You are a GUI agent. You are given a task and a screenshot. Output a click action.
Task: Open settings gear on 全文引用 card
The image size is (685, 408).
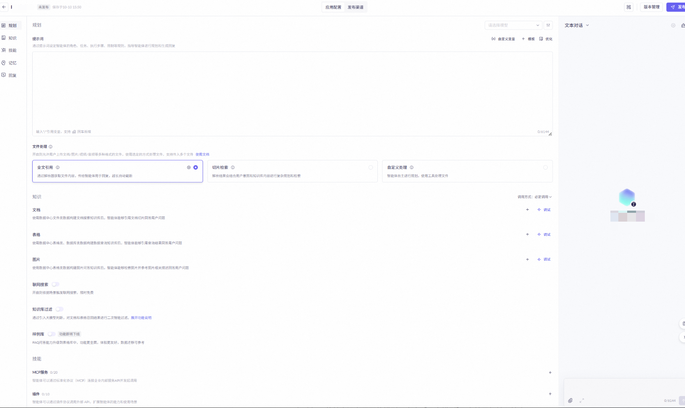[x=189, y=167]
